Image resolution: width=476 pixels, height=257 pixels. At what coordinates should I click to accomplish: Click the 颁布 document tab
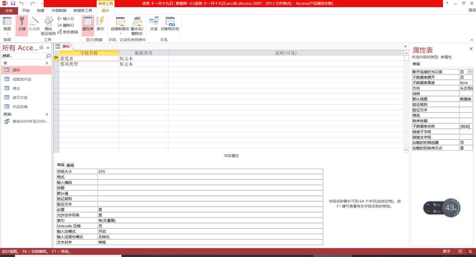pyautogui.click(x=63, y=46)
